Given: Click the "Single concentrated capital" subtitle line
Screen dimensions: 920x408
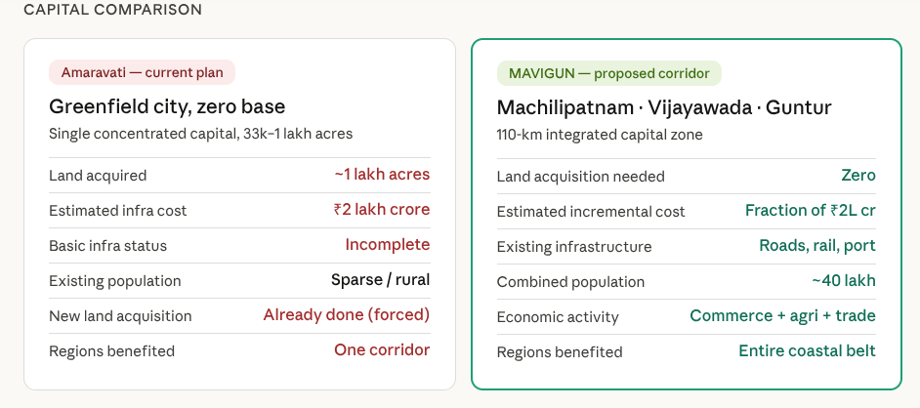Looking at the screenshot, I should tap(200, 134).
